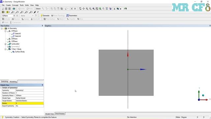The width and height of the screenshot is (211, 119).
Task: Switch to the Modeling tab
Action: click(x=13, y=82)
